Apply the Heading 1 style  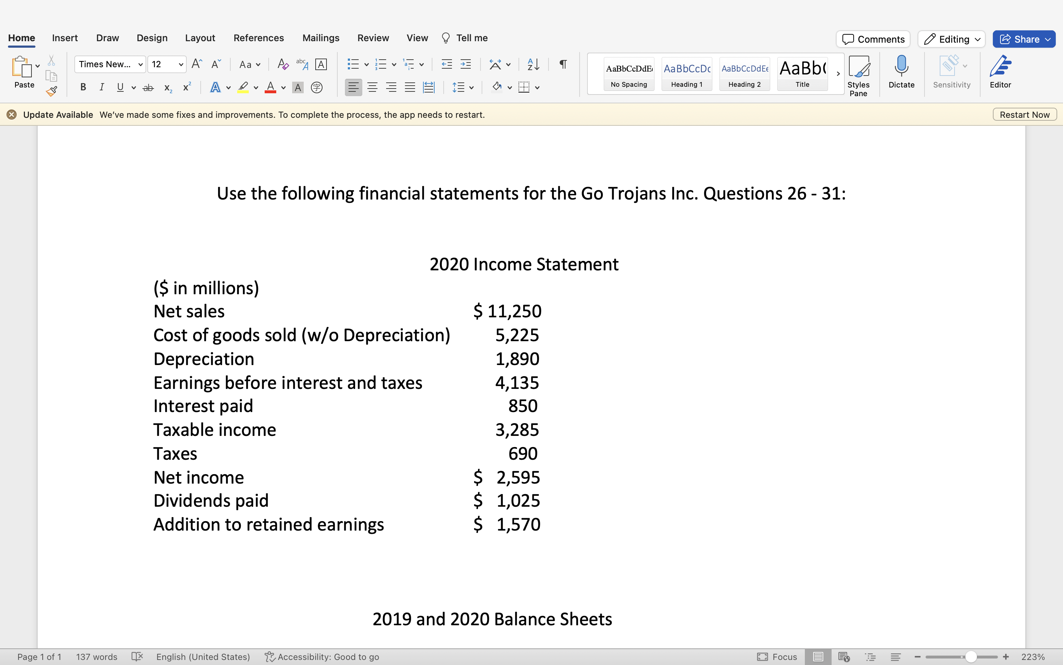coord(687,74)
